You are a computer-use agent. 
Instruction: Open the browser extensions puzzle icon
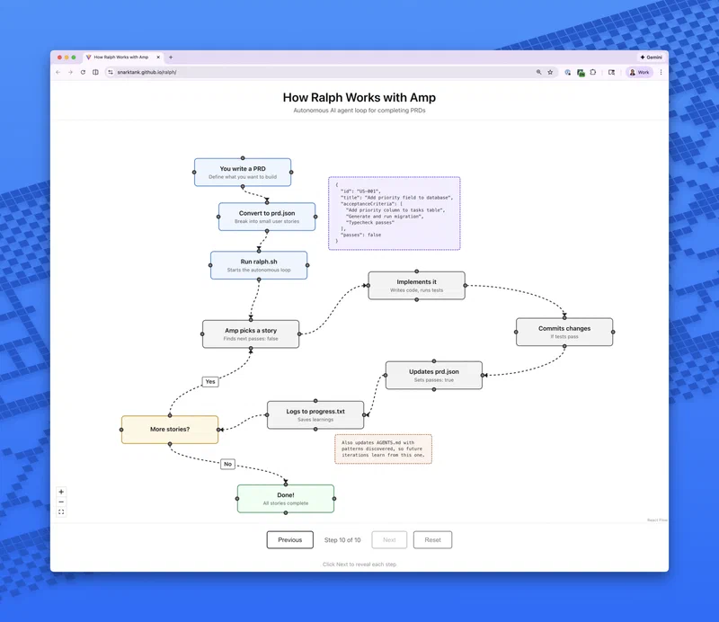592,72
